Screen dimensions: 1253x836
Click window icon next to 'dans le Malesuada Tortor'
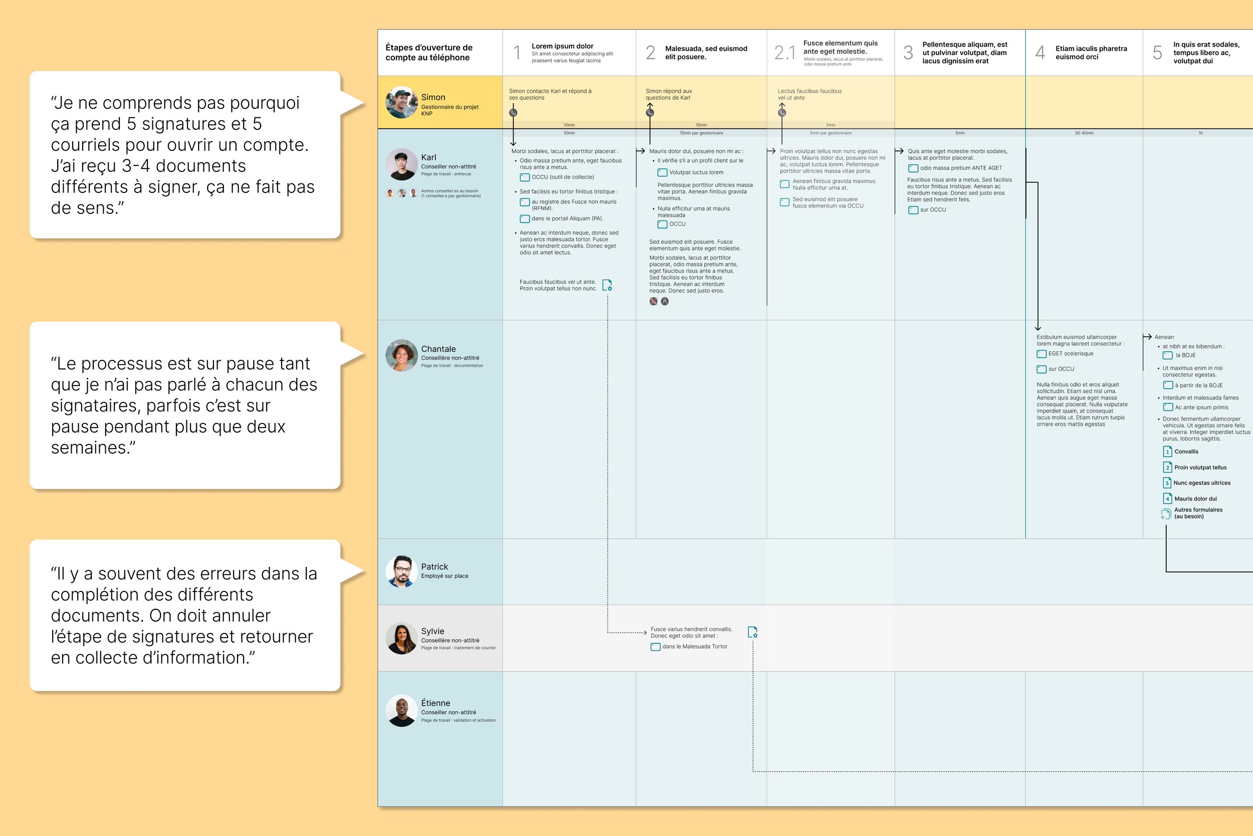(x=655, y=647)
